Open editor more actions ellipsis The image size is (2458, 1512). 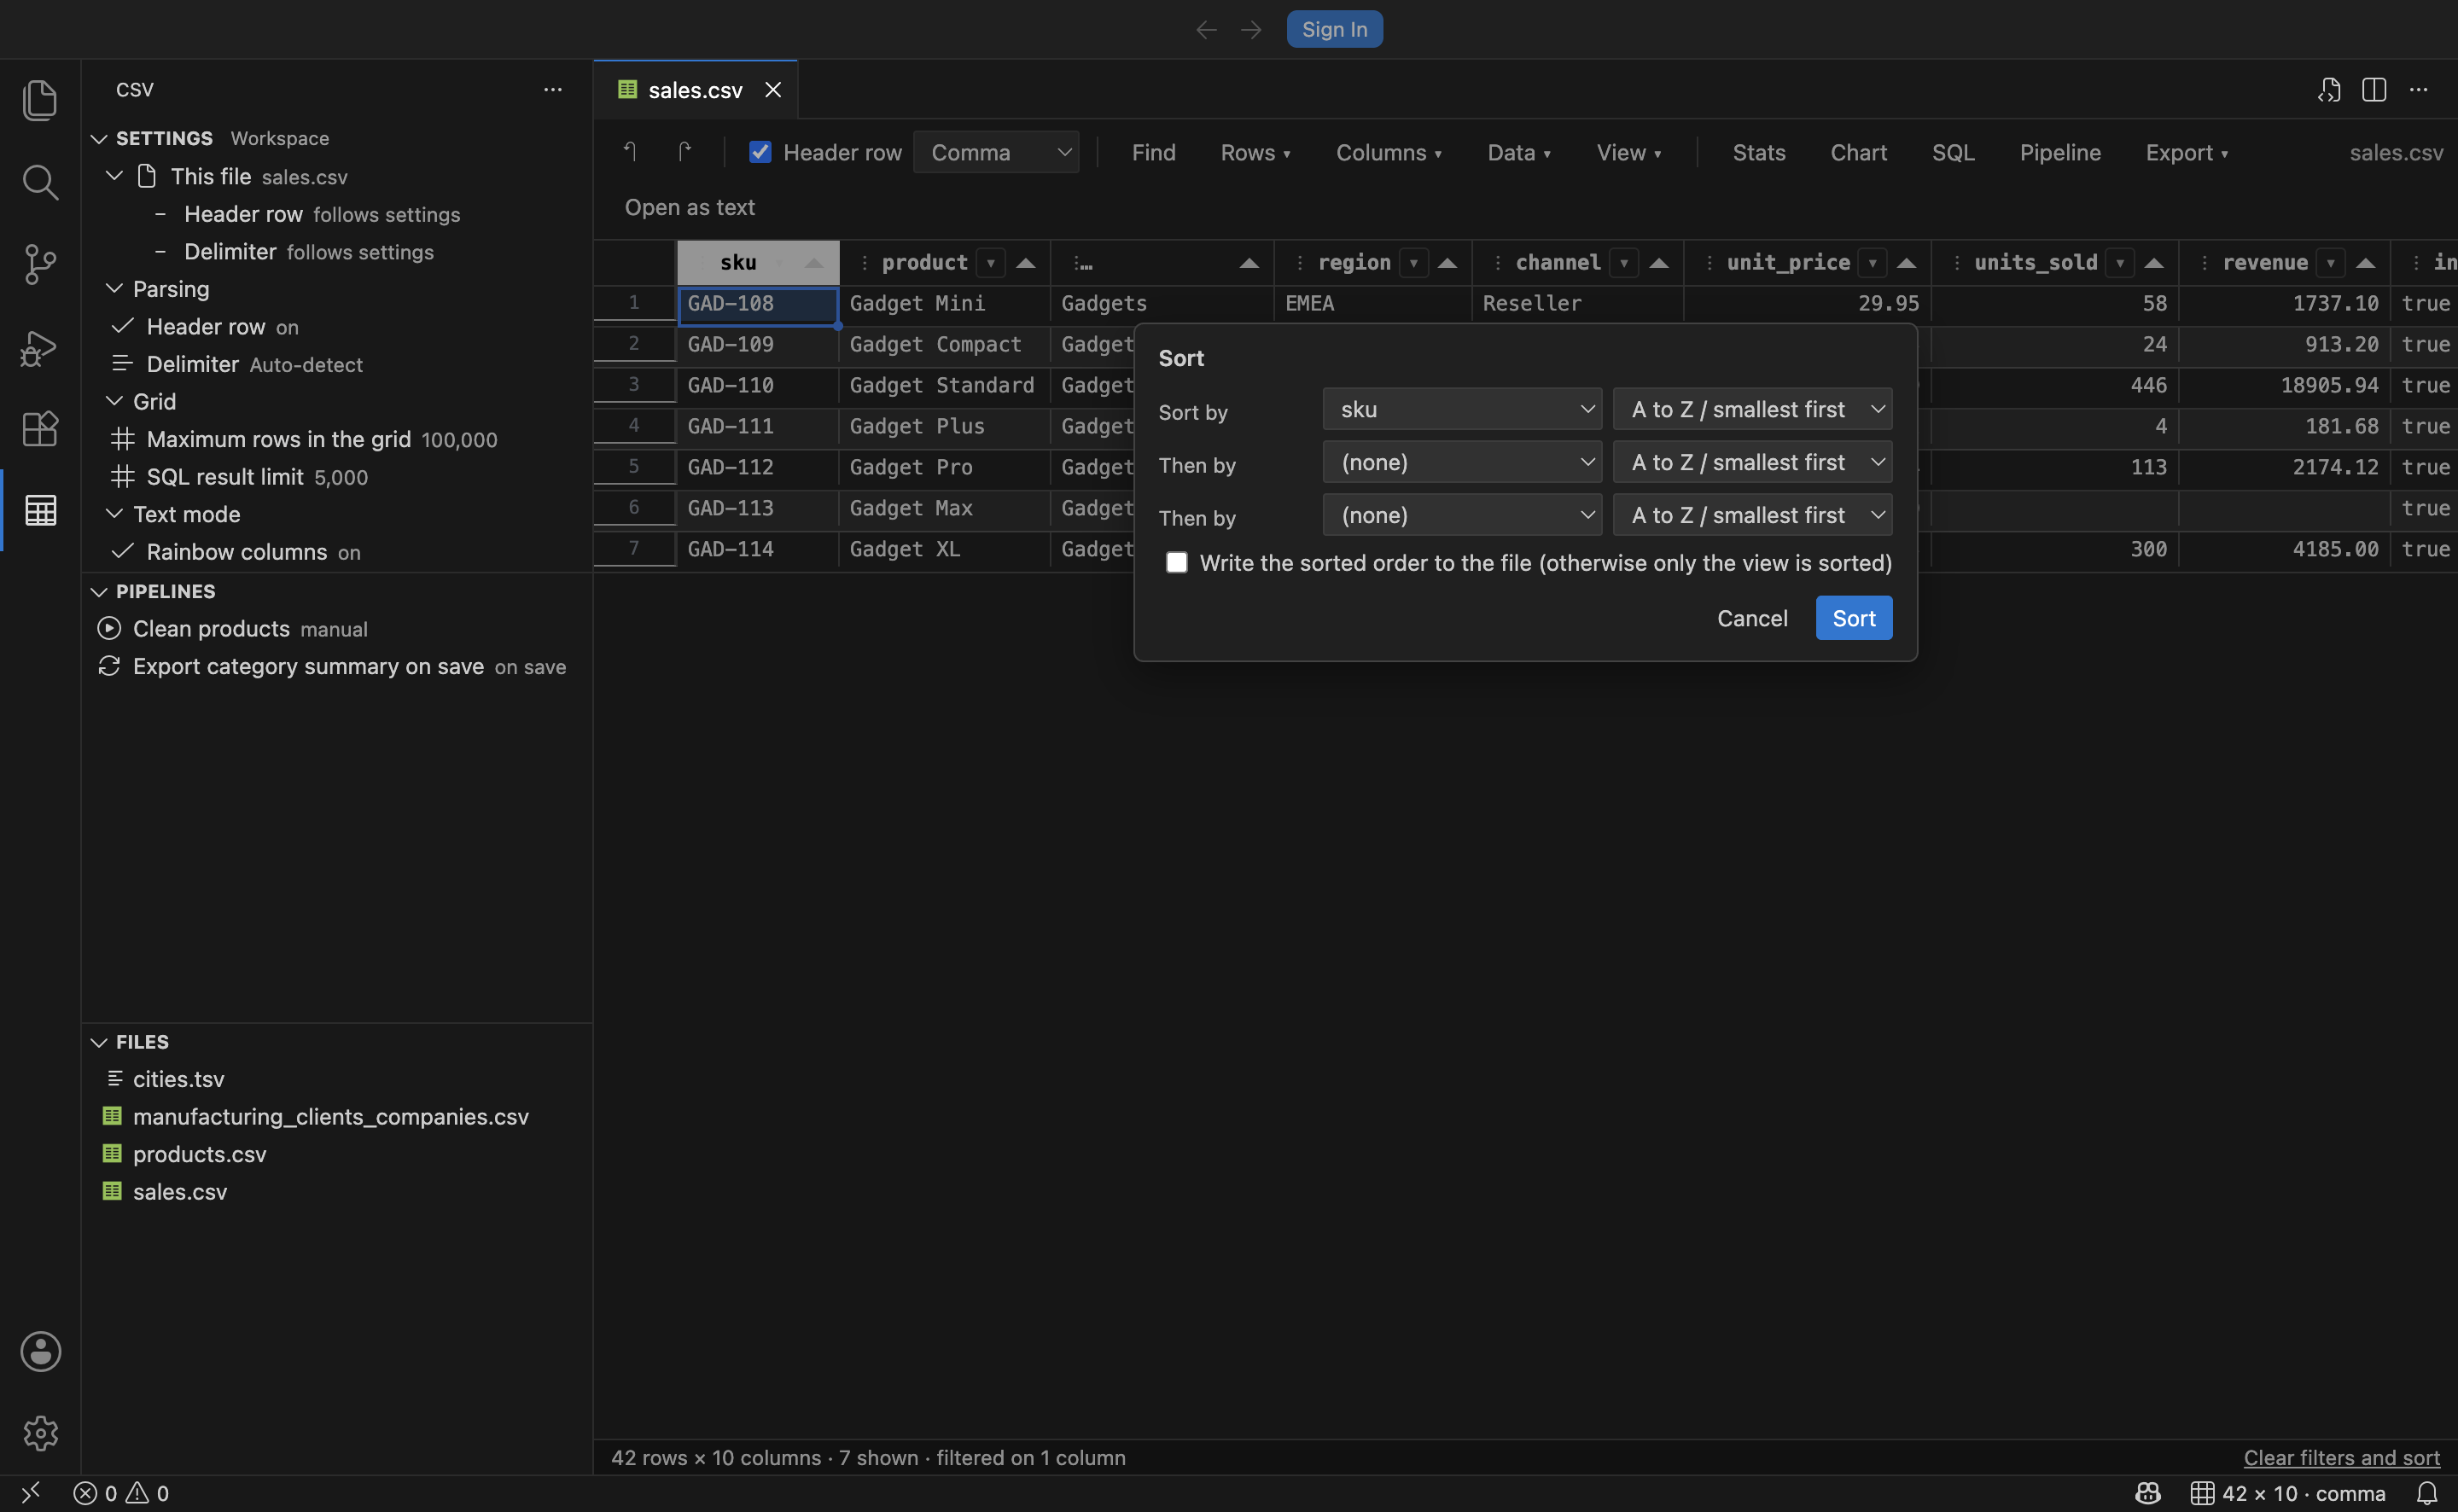point(2418,90)
